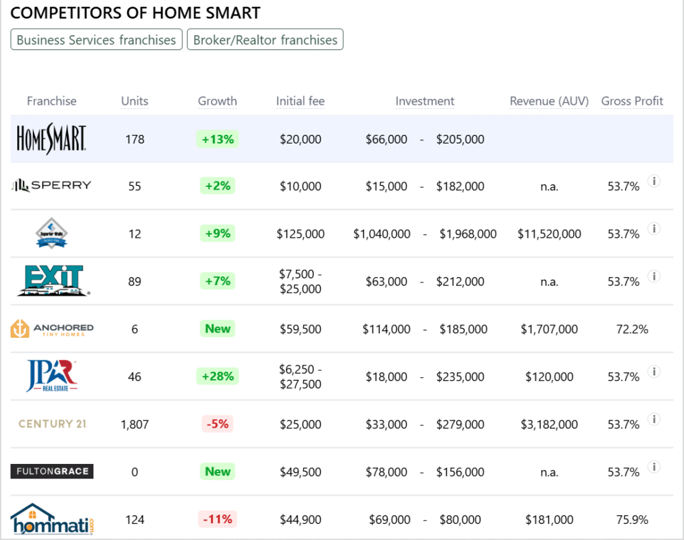Click the $1,707,000 revenue value
The height and width of the screenshot is (540, 684).
pyautogui.click(x=549, y=329)
